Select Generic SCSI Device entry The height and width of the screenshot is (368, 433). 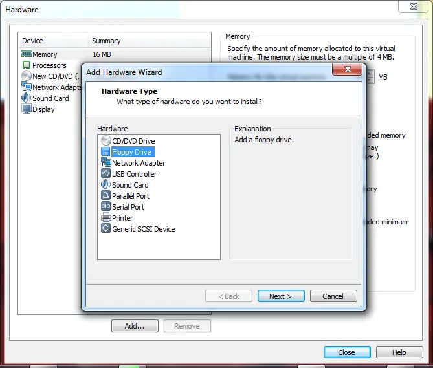[143, 229]
